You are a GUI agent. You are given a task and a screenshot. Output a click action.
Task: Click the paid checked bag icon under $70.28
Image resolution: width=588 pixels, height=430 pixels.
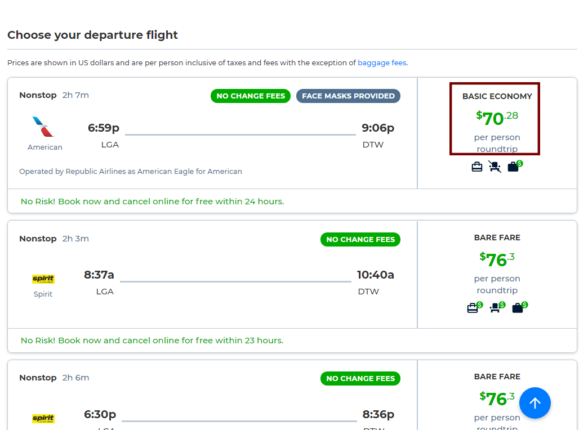coord(515,165)
